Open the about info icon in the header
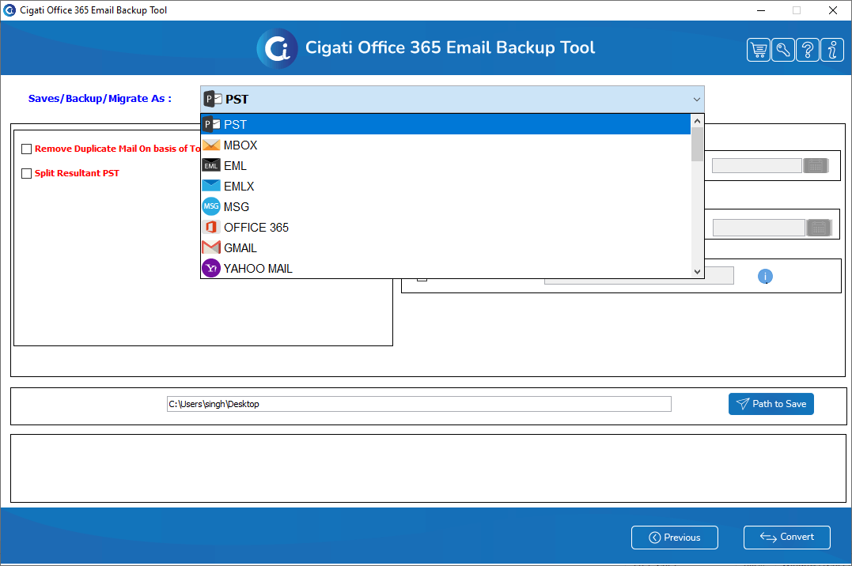 [832, 50]
